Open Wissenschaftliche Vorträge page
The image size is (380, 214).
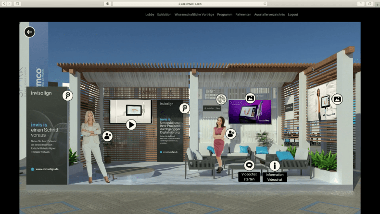click(194, 14)
